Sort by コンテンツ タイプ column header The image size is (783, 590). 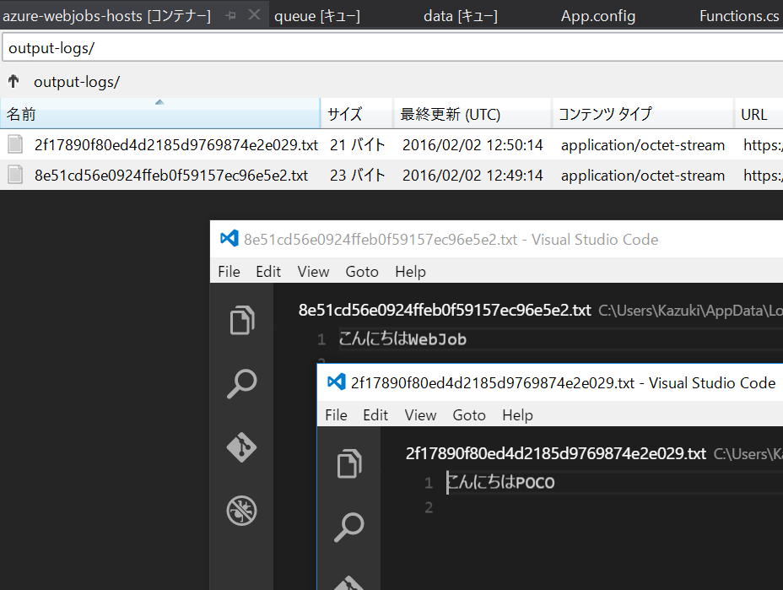click(x=643, y=113)
